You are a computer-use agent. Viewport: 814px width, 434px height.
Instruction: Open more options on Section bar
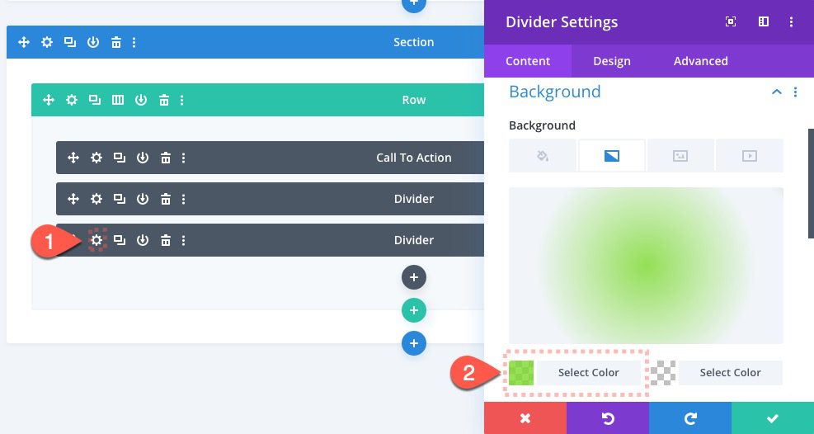[134, 42]
